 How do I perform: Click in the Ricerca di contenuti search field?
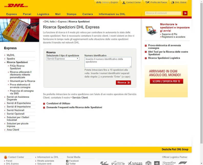tap(163, 13)
